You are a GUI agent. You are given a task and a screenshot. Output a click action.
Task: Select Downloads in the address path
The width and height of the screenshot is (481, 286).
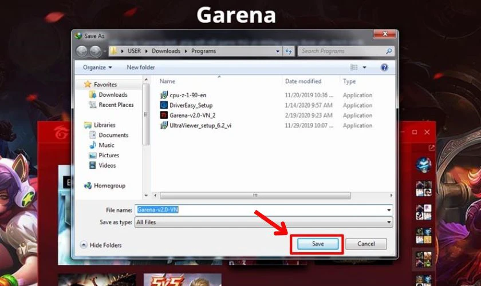click(166, 51)
